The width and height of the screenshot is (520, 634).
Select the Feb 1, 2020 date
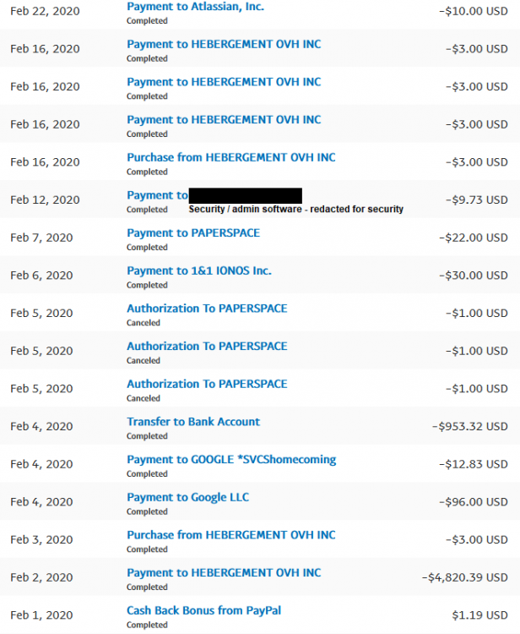point(41,615)
